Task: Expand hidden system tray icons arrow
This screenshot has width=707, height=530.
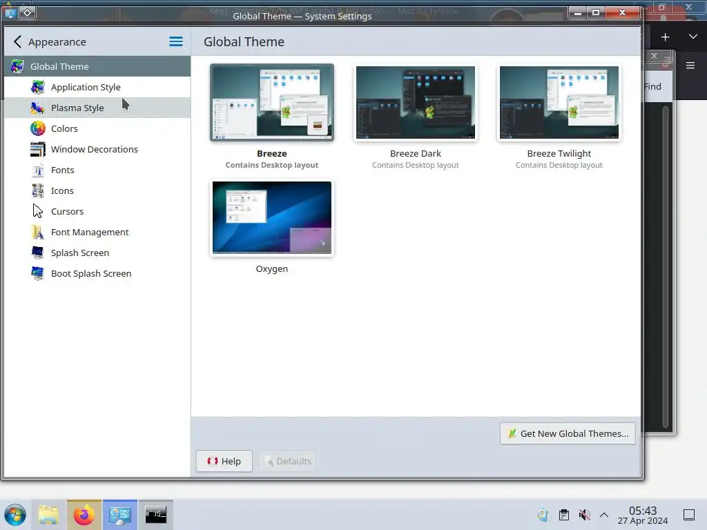Action: click(604, 515)
